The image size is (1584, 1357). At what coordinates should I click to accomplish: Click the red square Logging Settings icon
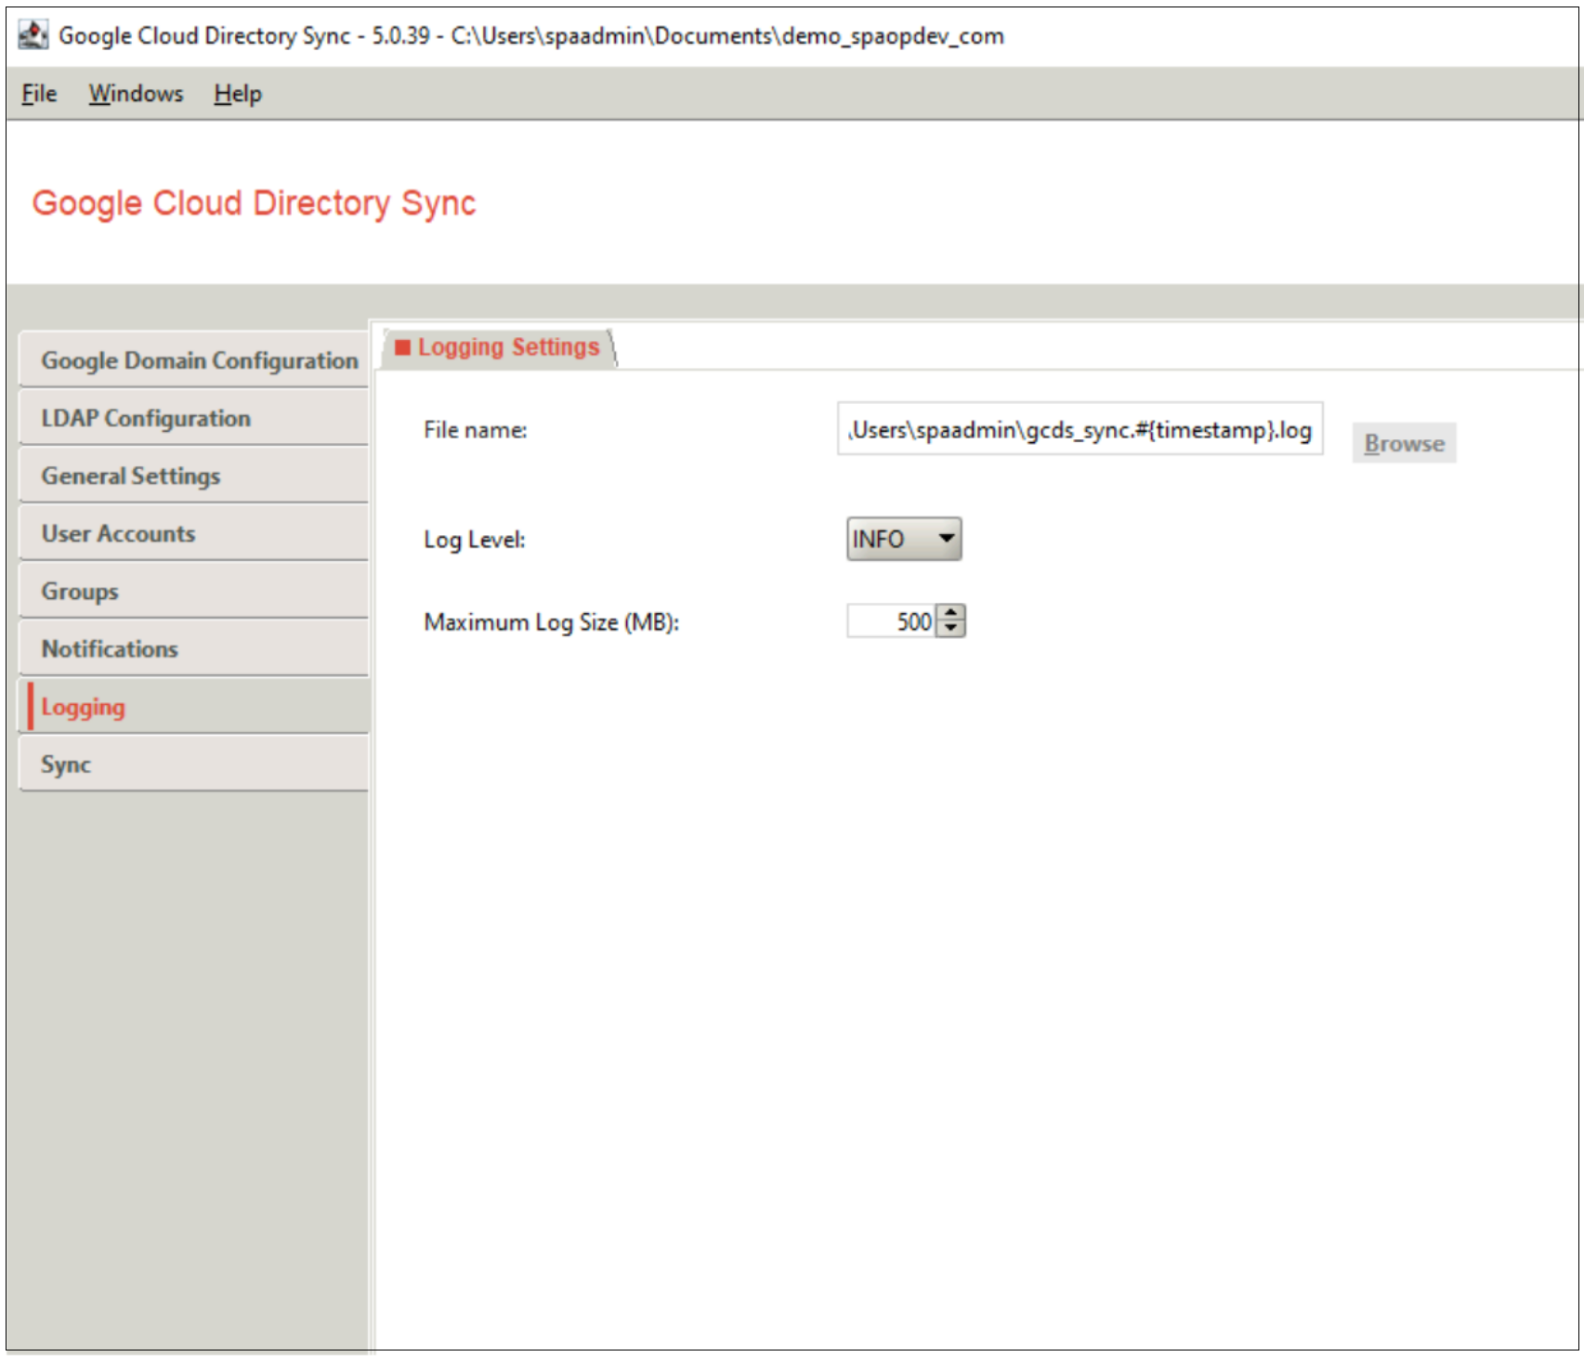402,347
